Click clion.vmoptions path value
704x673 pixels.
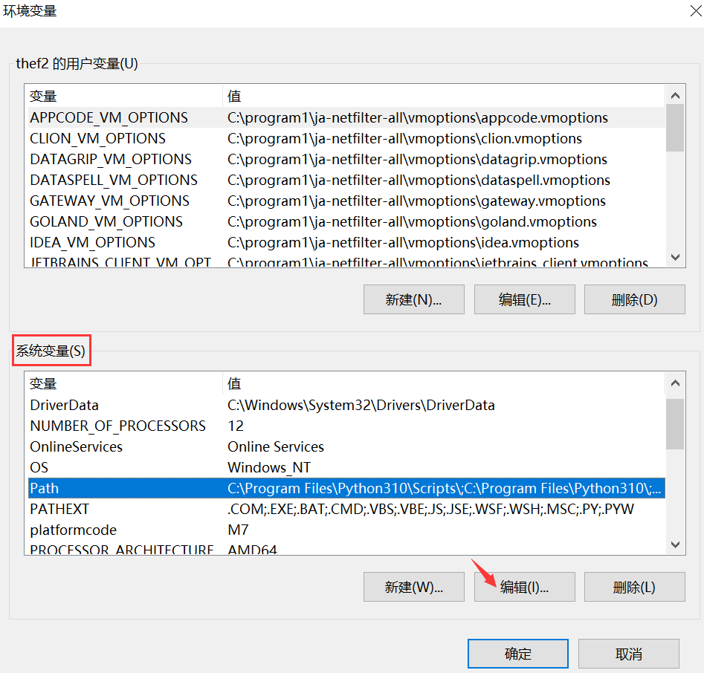coord(404,138)
